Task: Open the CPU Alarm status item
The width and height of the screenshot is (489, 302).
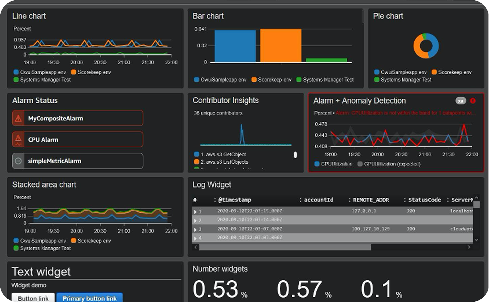Action: click(78, 140)
